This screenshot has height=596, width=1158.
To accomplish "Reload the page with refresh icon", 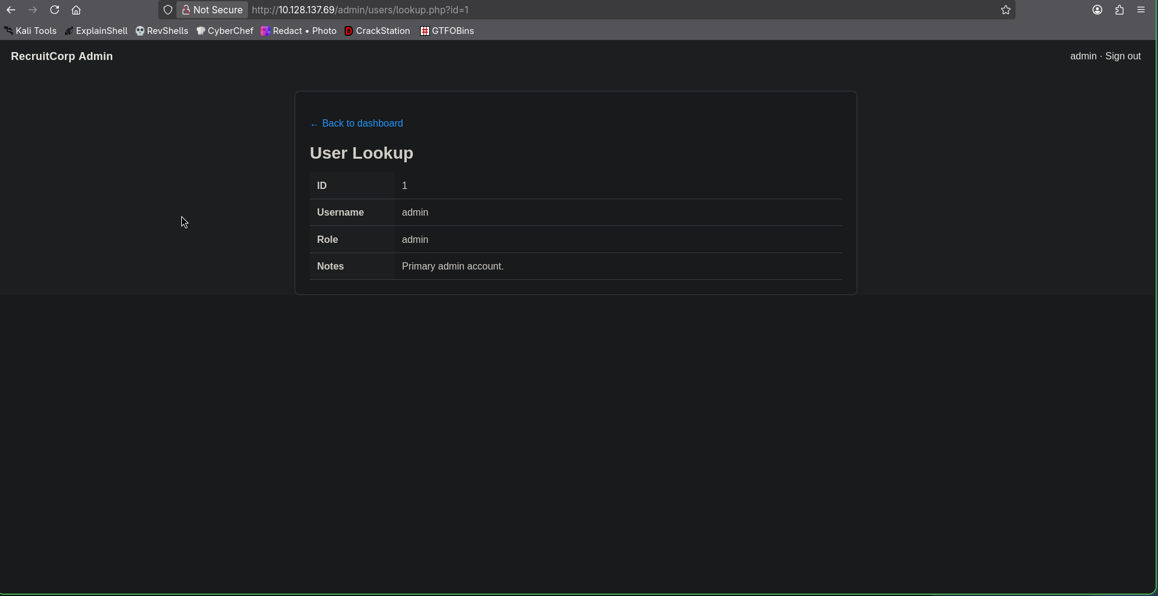I will tap(55, 10).
